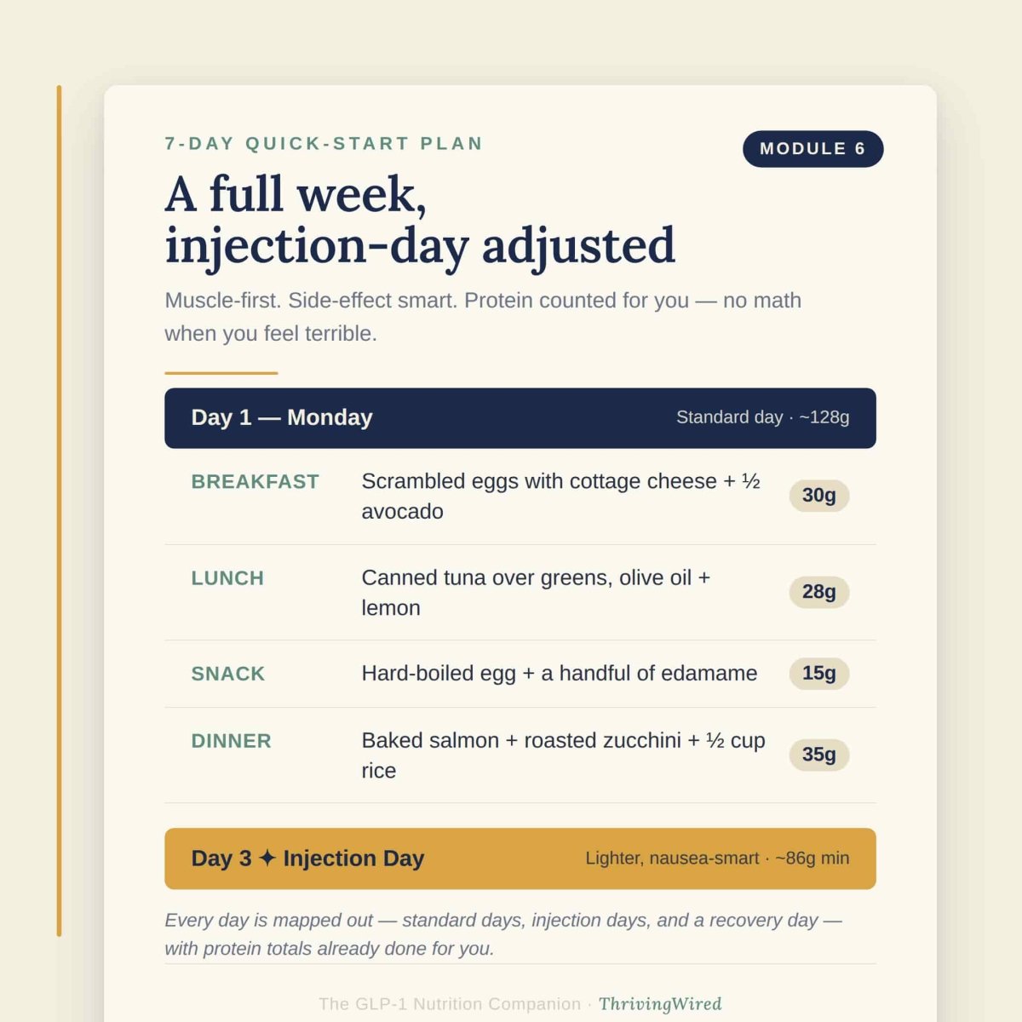Select the LUNCH meal label
The height and width of the screenshot is (1022, 1022).
point(227,578)
